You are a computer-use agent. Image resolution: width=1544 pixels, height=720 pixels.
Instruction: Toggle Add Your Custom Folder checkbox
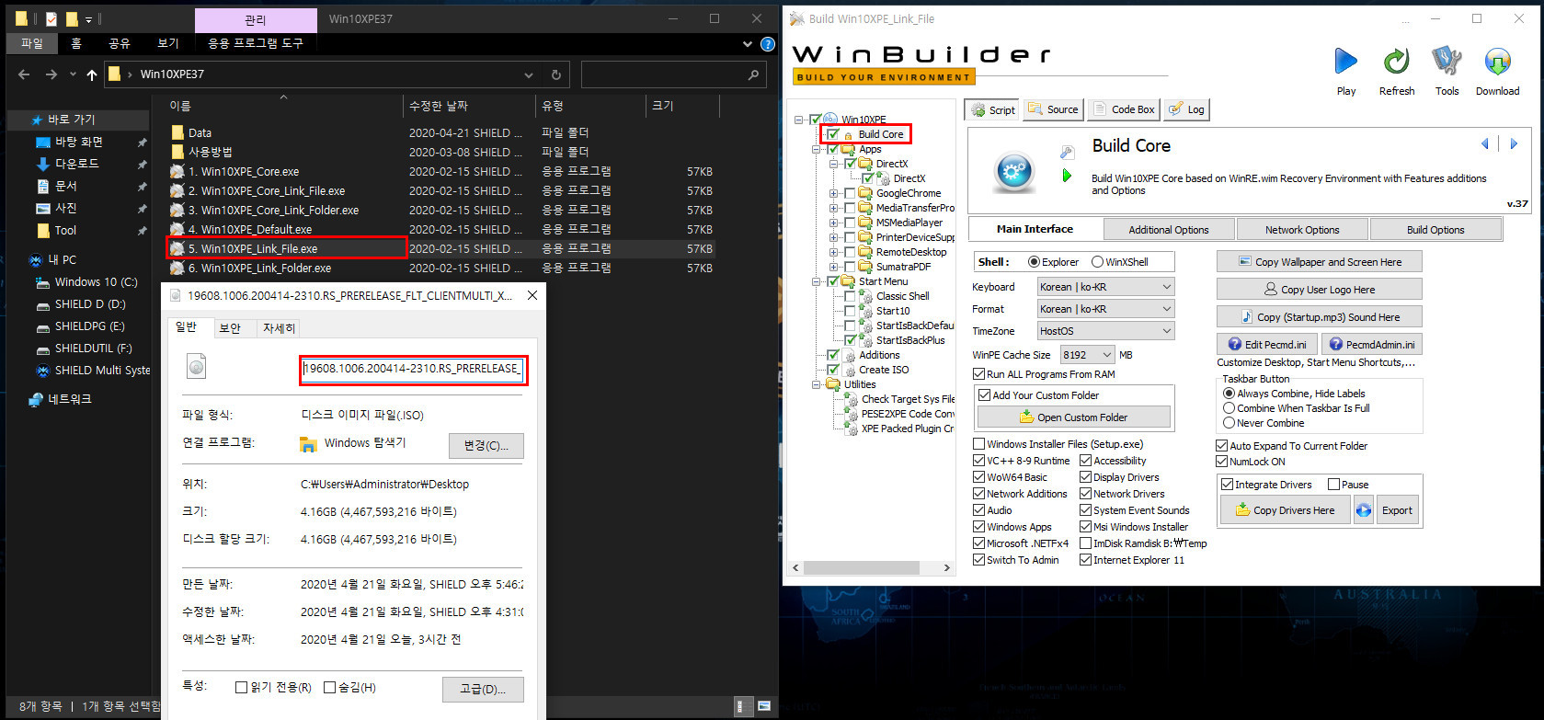pyautogui.click(x=985, y=395)
